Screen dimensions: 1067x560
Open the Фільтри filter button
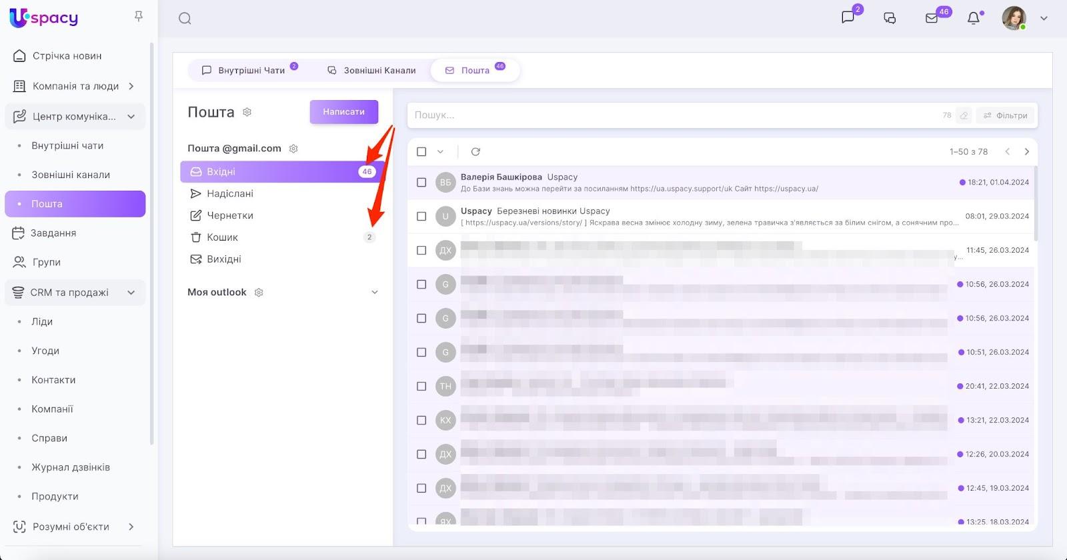(x=1006, y=115)
